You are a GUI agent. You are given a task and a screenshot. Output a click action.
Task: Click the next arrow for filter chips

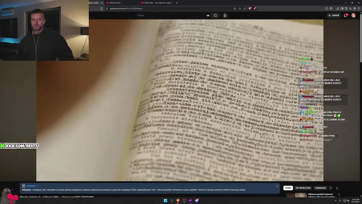[337, 188]
